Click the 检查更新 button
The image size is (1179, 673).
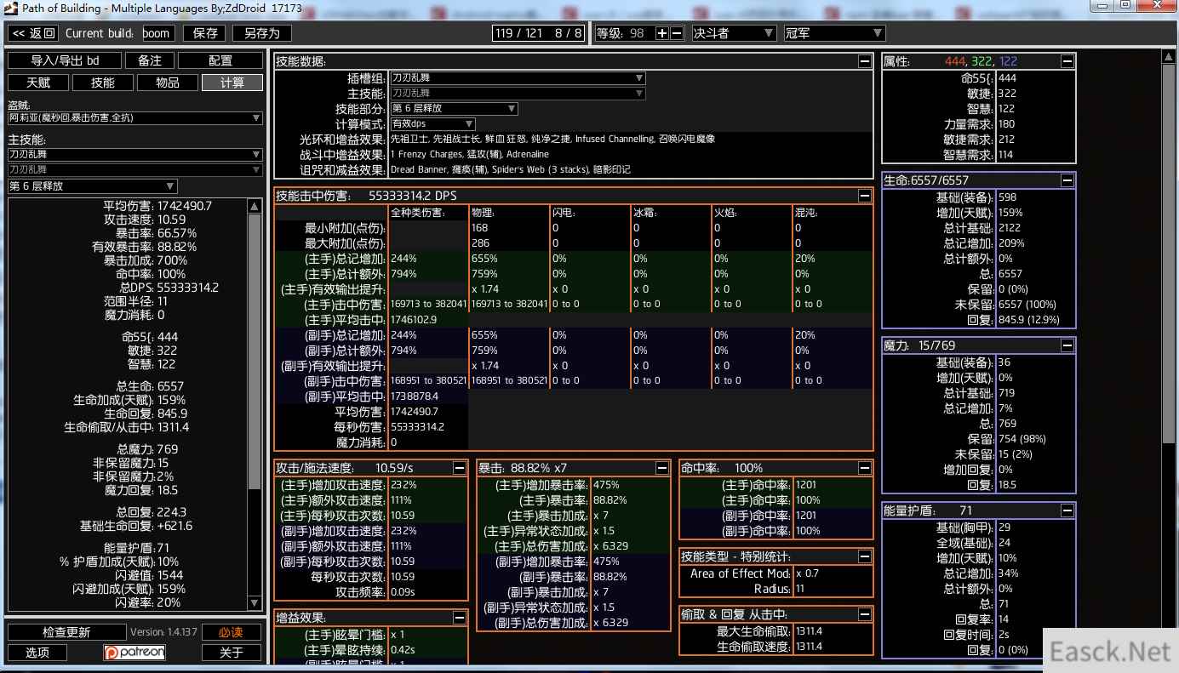click(66, 632)
